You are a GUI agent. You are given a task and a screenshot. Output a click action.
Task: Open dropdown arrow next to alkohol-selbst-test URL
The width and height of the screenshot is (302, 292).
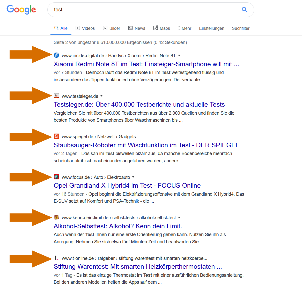[179, 217]
